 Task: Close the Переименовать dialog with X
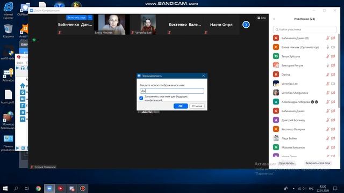pyautogui.click(x=203, y=76)
